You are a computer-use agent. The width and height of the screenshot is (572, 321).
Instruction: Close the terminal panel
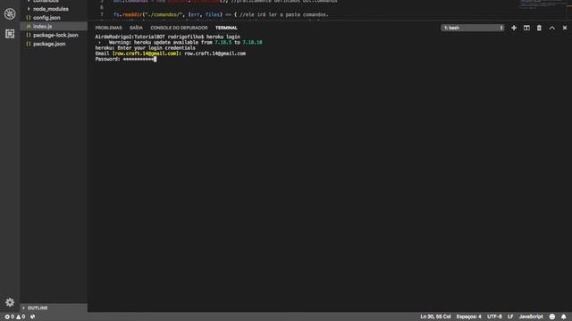coord(565,28)
